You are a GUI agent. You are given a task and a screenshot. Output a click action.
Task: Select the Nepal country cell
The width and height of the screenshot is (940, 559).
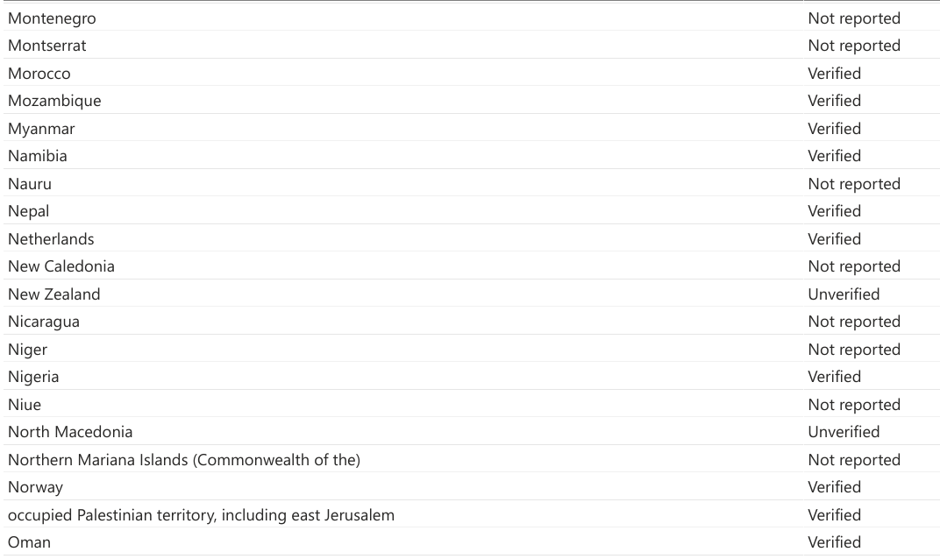[29, 211]
